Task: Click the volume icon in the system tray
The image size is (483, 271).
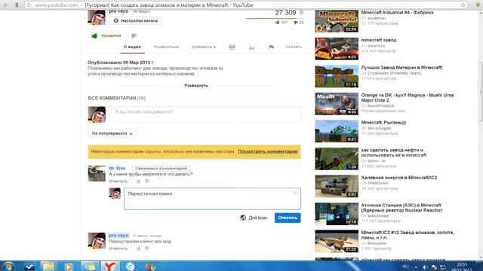Action: (x=425, y=267)
